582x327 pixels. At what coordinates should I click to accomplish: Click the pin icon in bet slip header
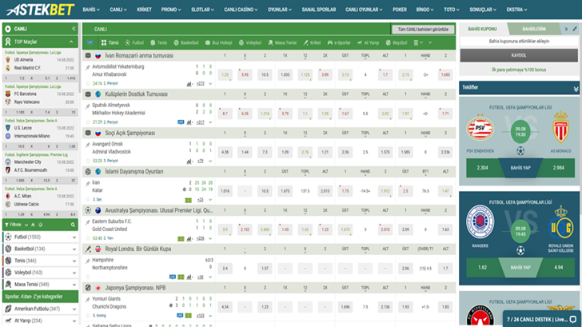575,29
